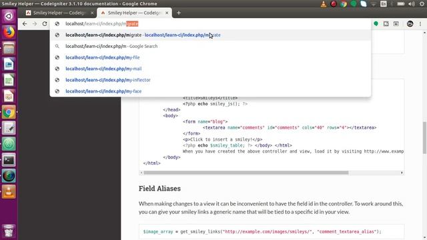Viewport: 427px width, 240px height.
Task: Click Chrome icon in the dock
Action: pyautogui.click(x=9, y=112)
